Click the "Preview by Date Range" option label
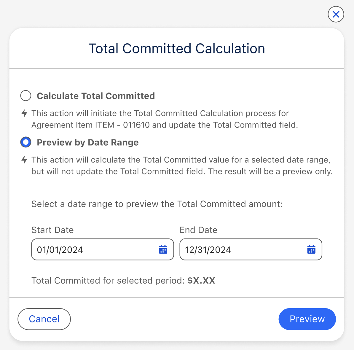The height and width of the screenshot is (350, 354). (88, 143)
